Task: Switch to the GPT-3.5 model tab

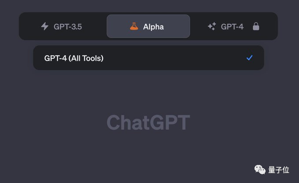Action: point(62,26)
